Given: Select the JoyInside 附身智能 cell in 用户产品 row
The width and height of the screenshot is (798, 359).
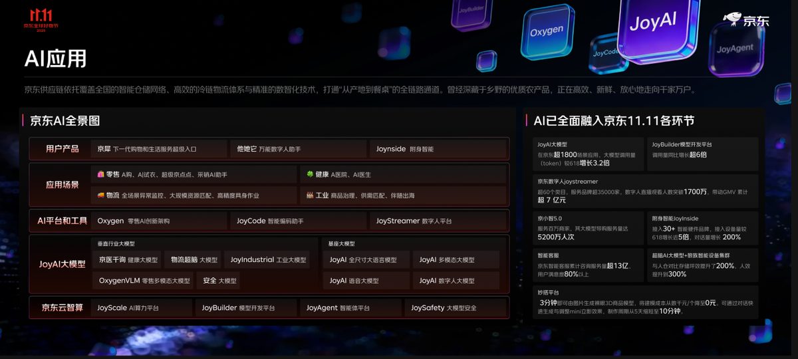Looking at the screenshot, I should click(438, 149).
